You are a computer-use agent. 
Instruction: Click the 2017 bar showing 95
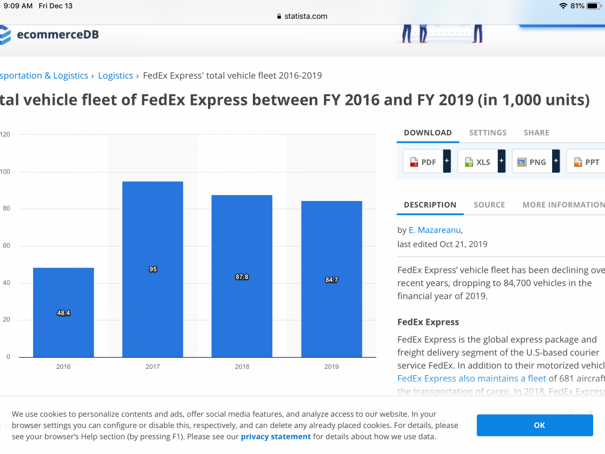coord(153,269)
